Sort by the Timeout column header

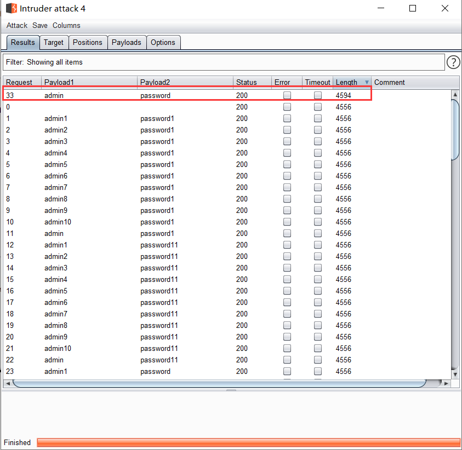pos(317,82)
